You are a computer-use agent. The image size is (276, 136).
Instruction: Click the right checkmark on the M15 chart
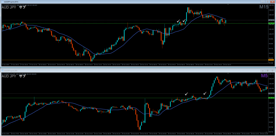[184, 21]
